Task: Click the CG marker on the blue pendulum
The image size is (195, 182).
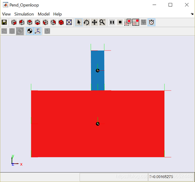Action: point(97,71)
